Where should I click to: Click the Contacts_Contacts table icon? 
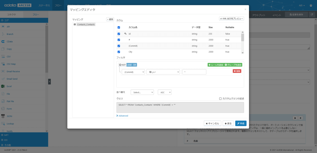click(x=75, y=25)
